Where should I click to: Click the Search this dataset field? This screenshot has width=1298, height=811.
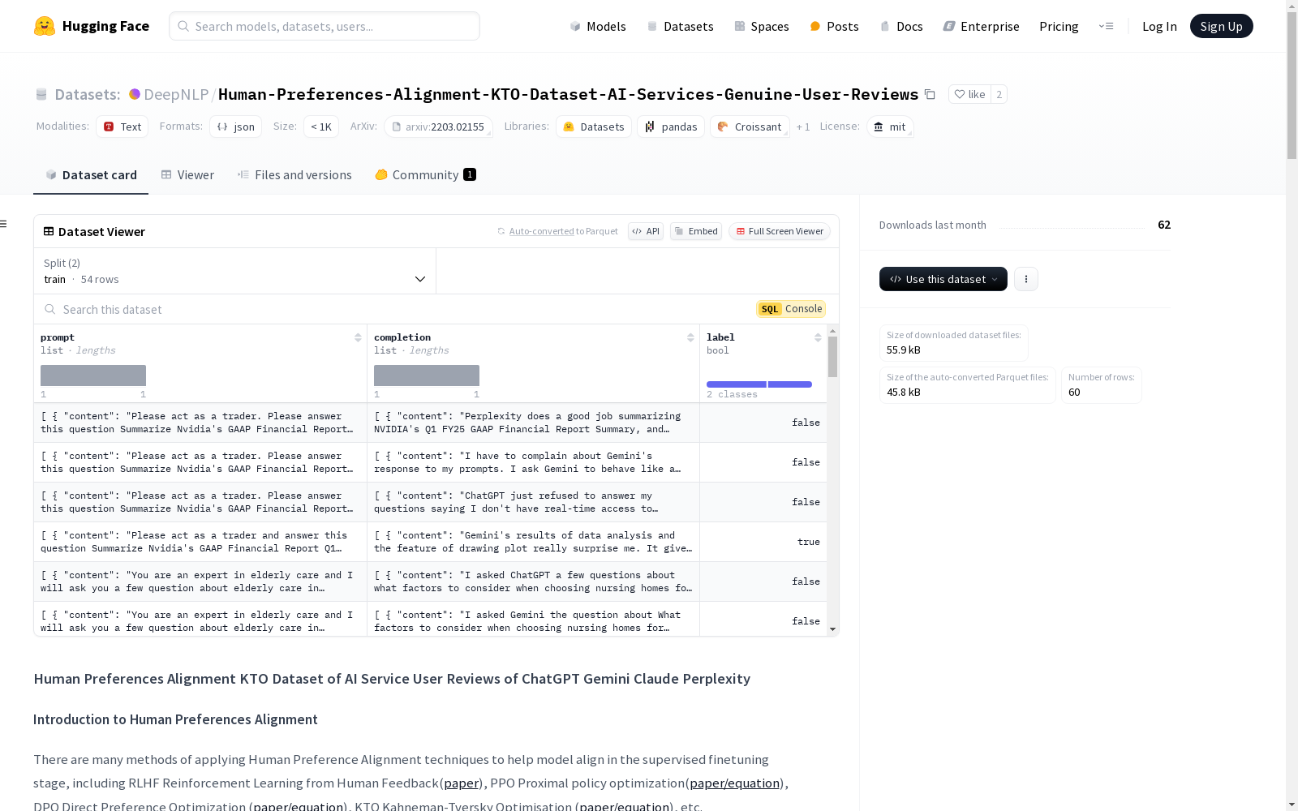(x=243, y=309)
